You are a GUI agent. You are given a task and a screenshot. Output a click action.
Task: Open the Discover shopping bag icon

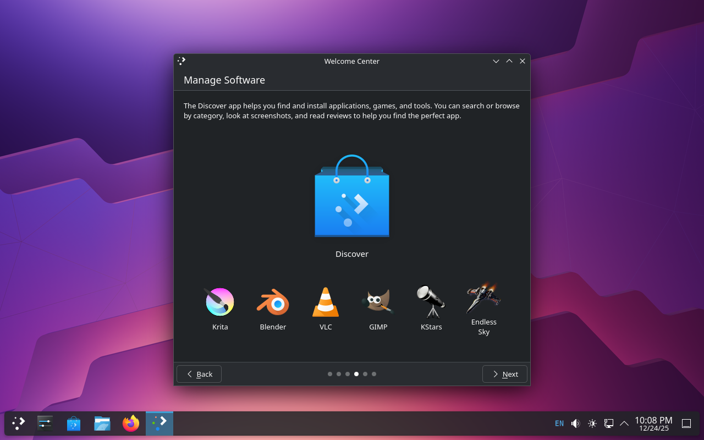pos(352,198)
